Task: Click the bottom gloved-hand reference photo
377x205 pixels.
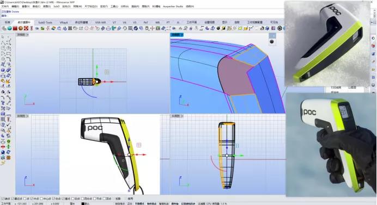Action: pos(331,145)
